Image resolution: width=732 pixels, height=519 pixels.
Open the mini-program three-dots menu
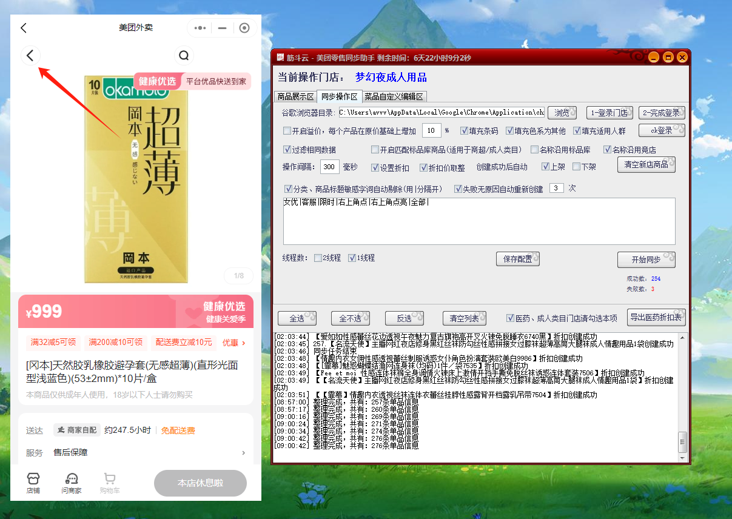200,28
